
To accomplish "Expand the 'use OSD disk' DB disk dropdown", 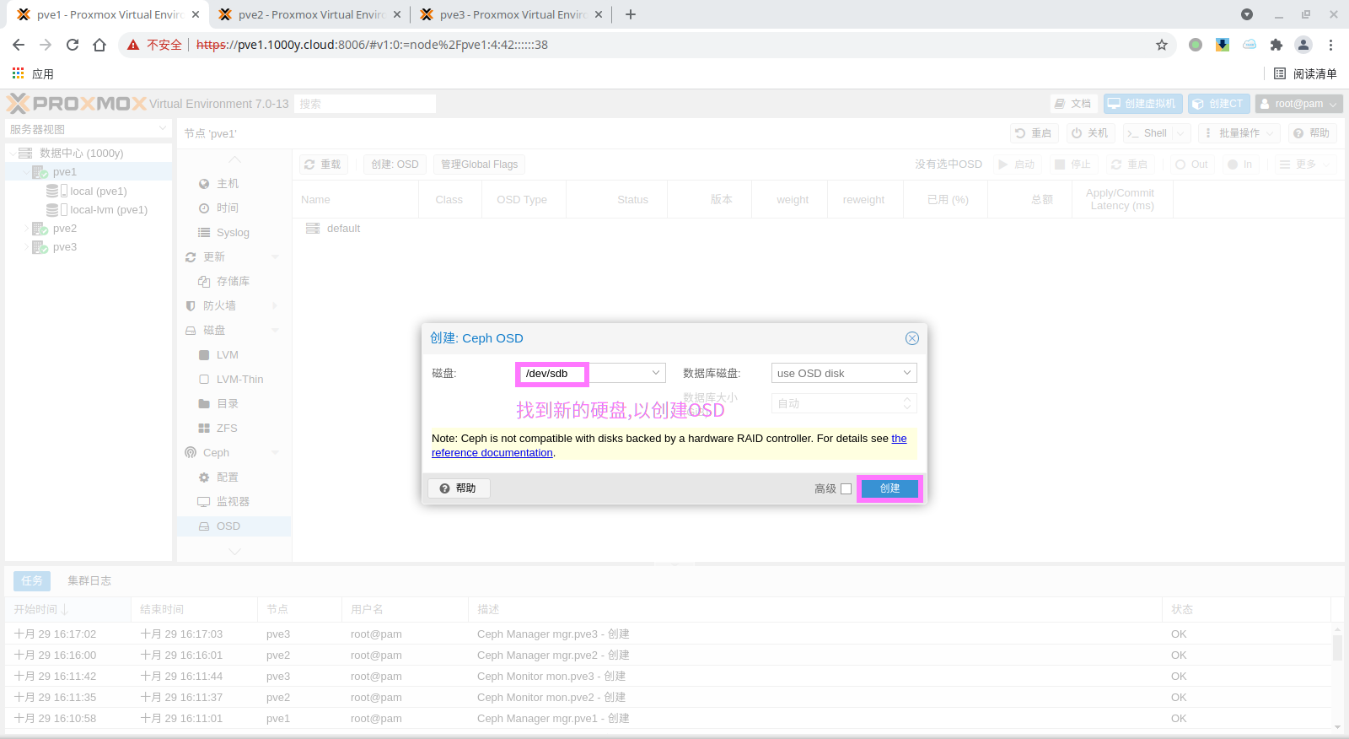I will pyautogui.click(x=906, y=373).
